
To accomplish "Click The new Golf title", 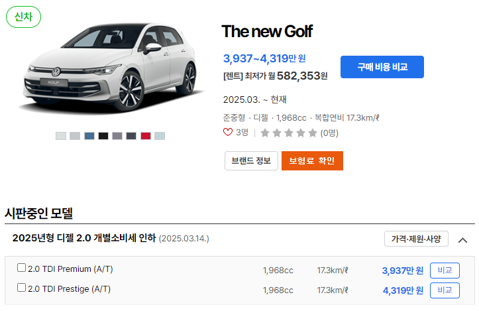I will 267,31.
